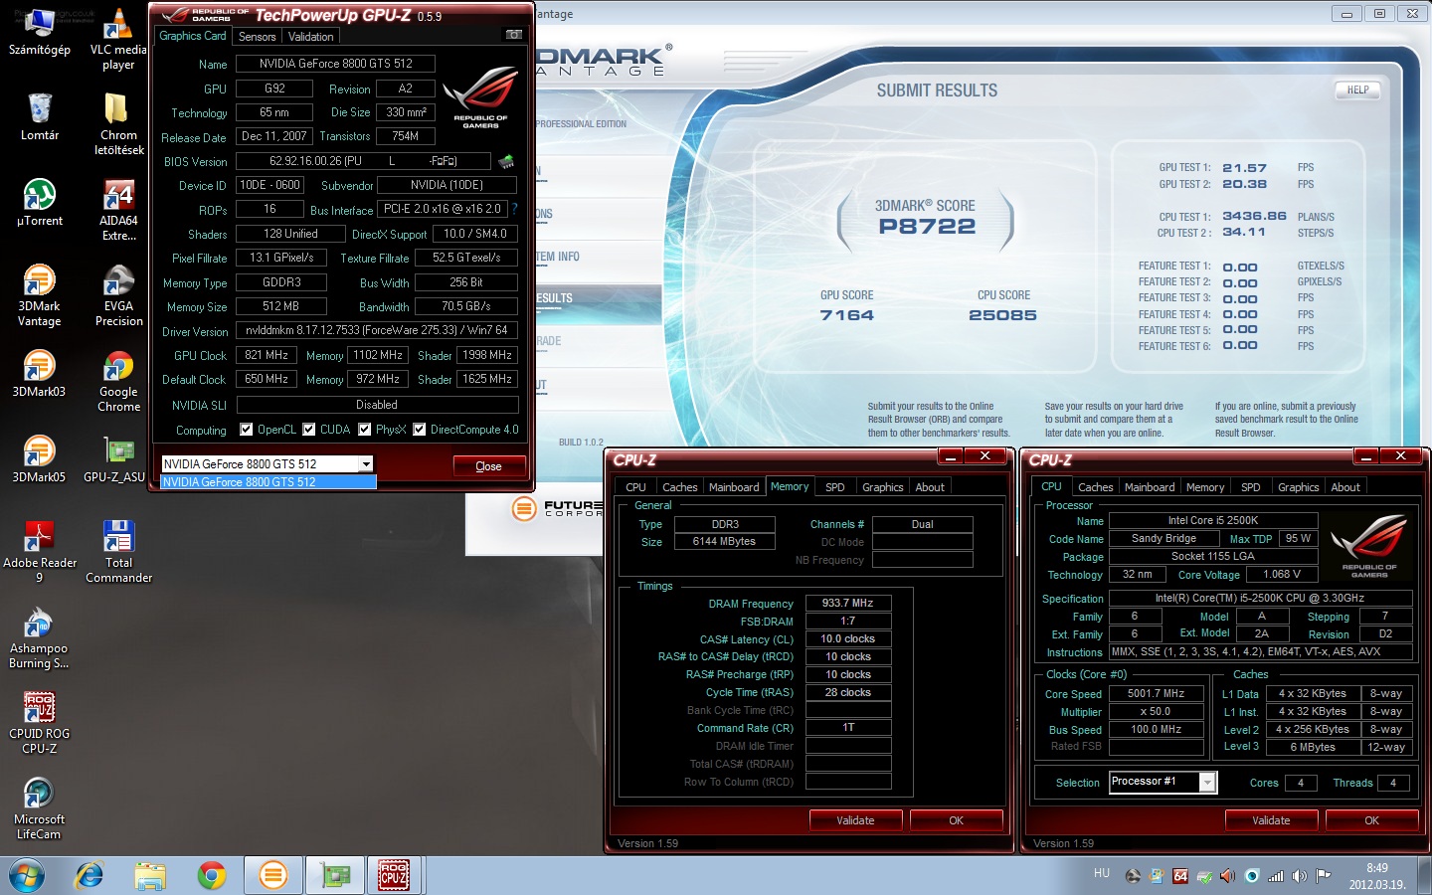Image resolution: width=1432 pixels, height=895 pixels.
Task: Open Caches tab in Memory CPU-Z window
Action: [680, 487]
